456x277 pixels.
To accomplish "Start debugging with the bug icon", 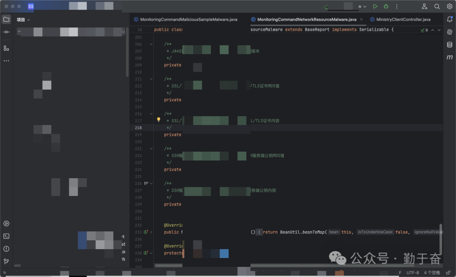I will coord(386,6).
